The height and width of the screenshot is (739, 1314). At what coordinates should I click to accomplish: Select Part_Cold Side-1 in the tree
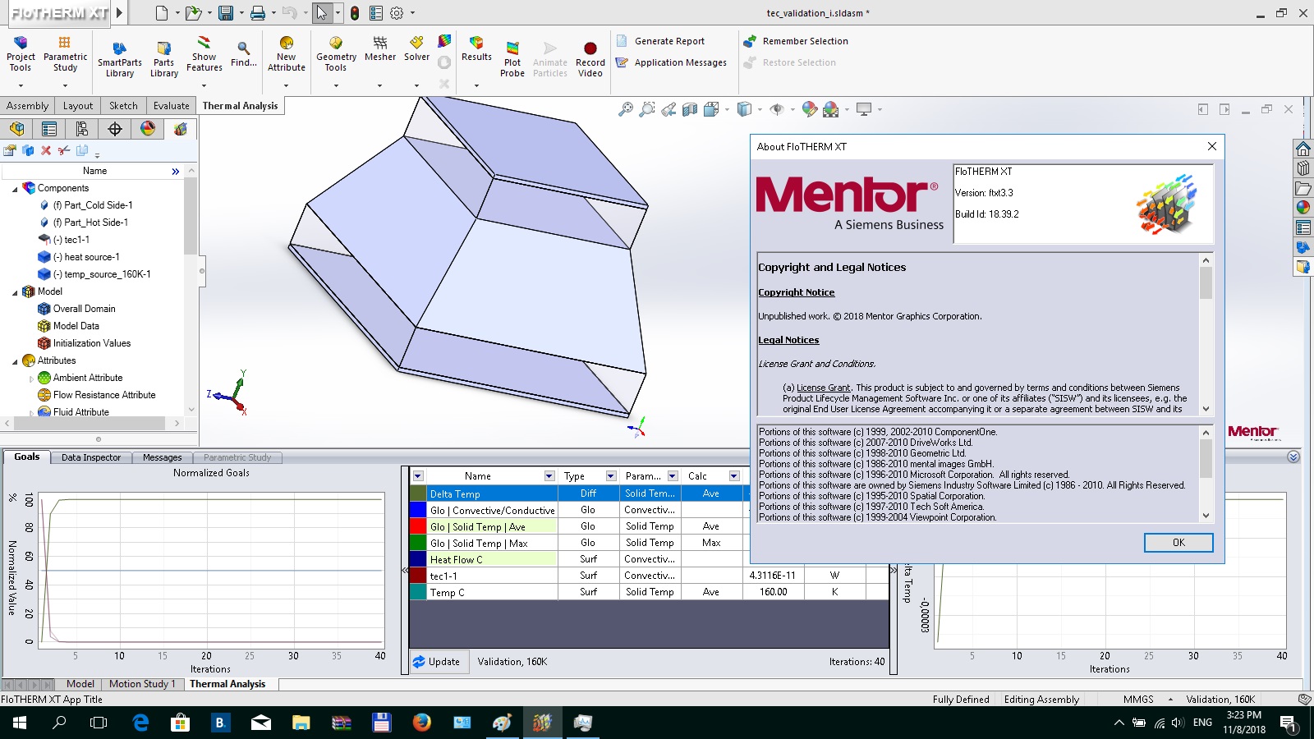coord(93,205)
